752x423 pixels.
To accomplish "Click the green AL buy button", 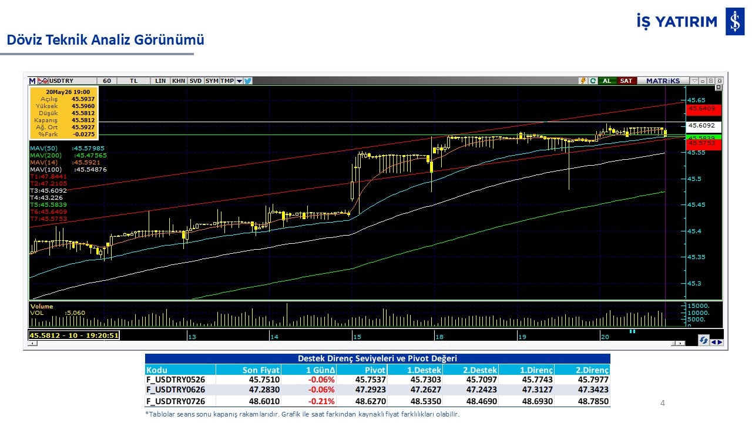I will point(607,81).
